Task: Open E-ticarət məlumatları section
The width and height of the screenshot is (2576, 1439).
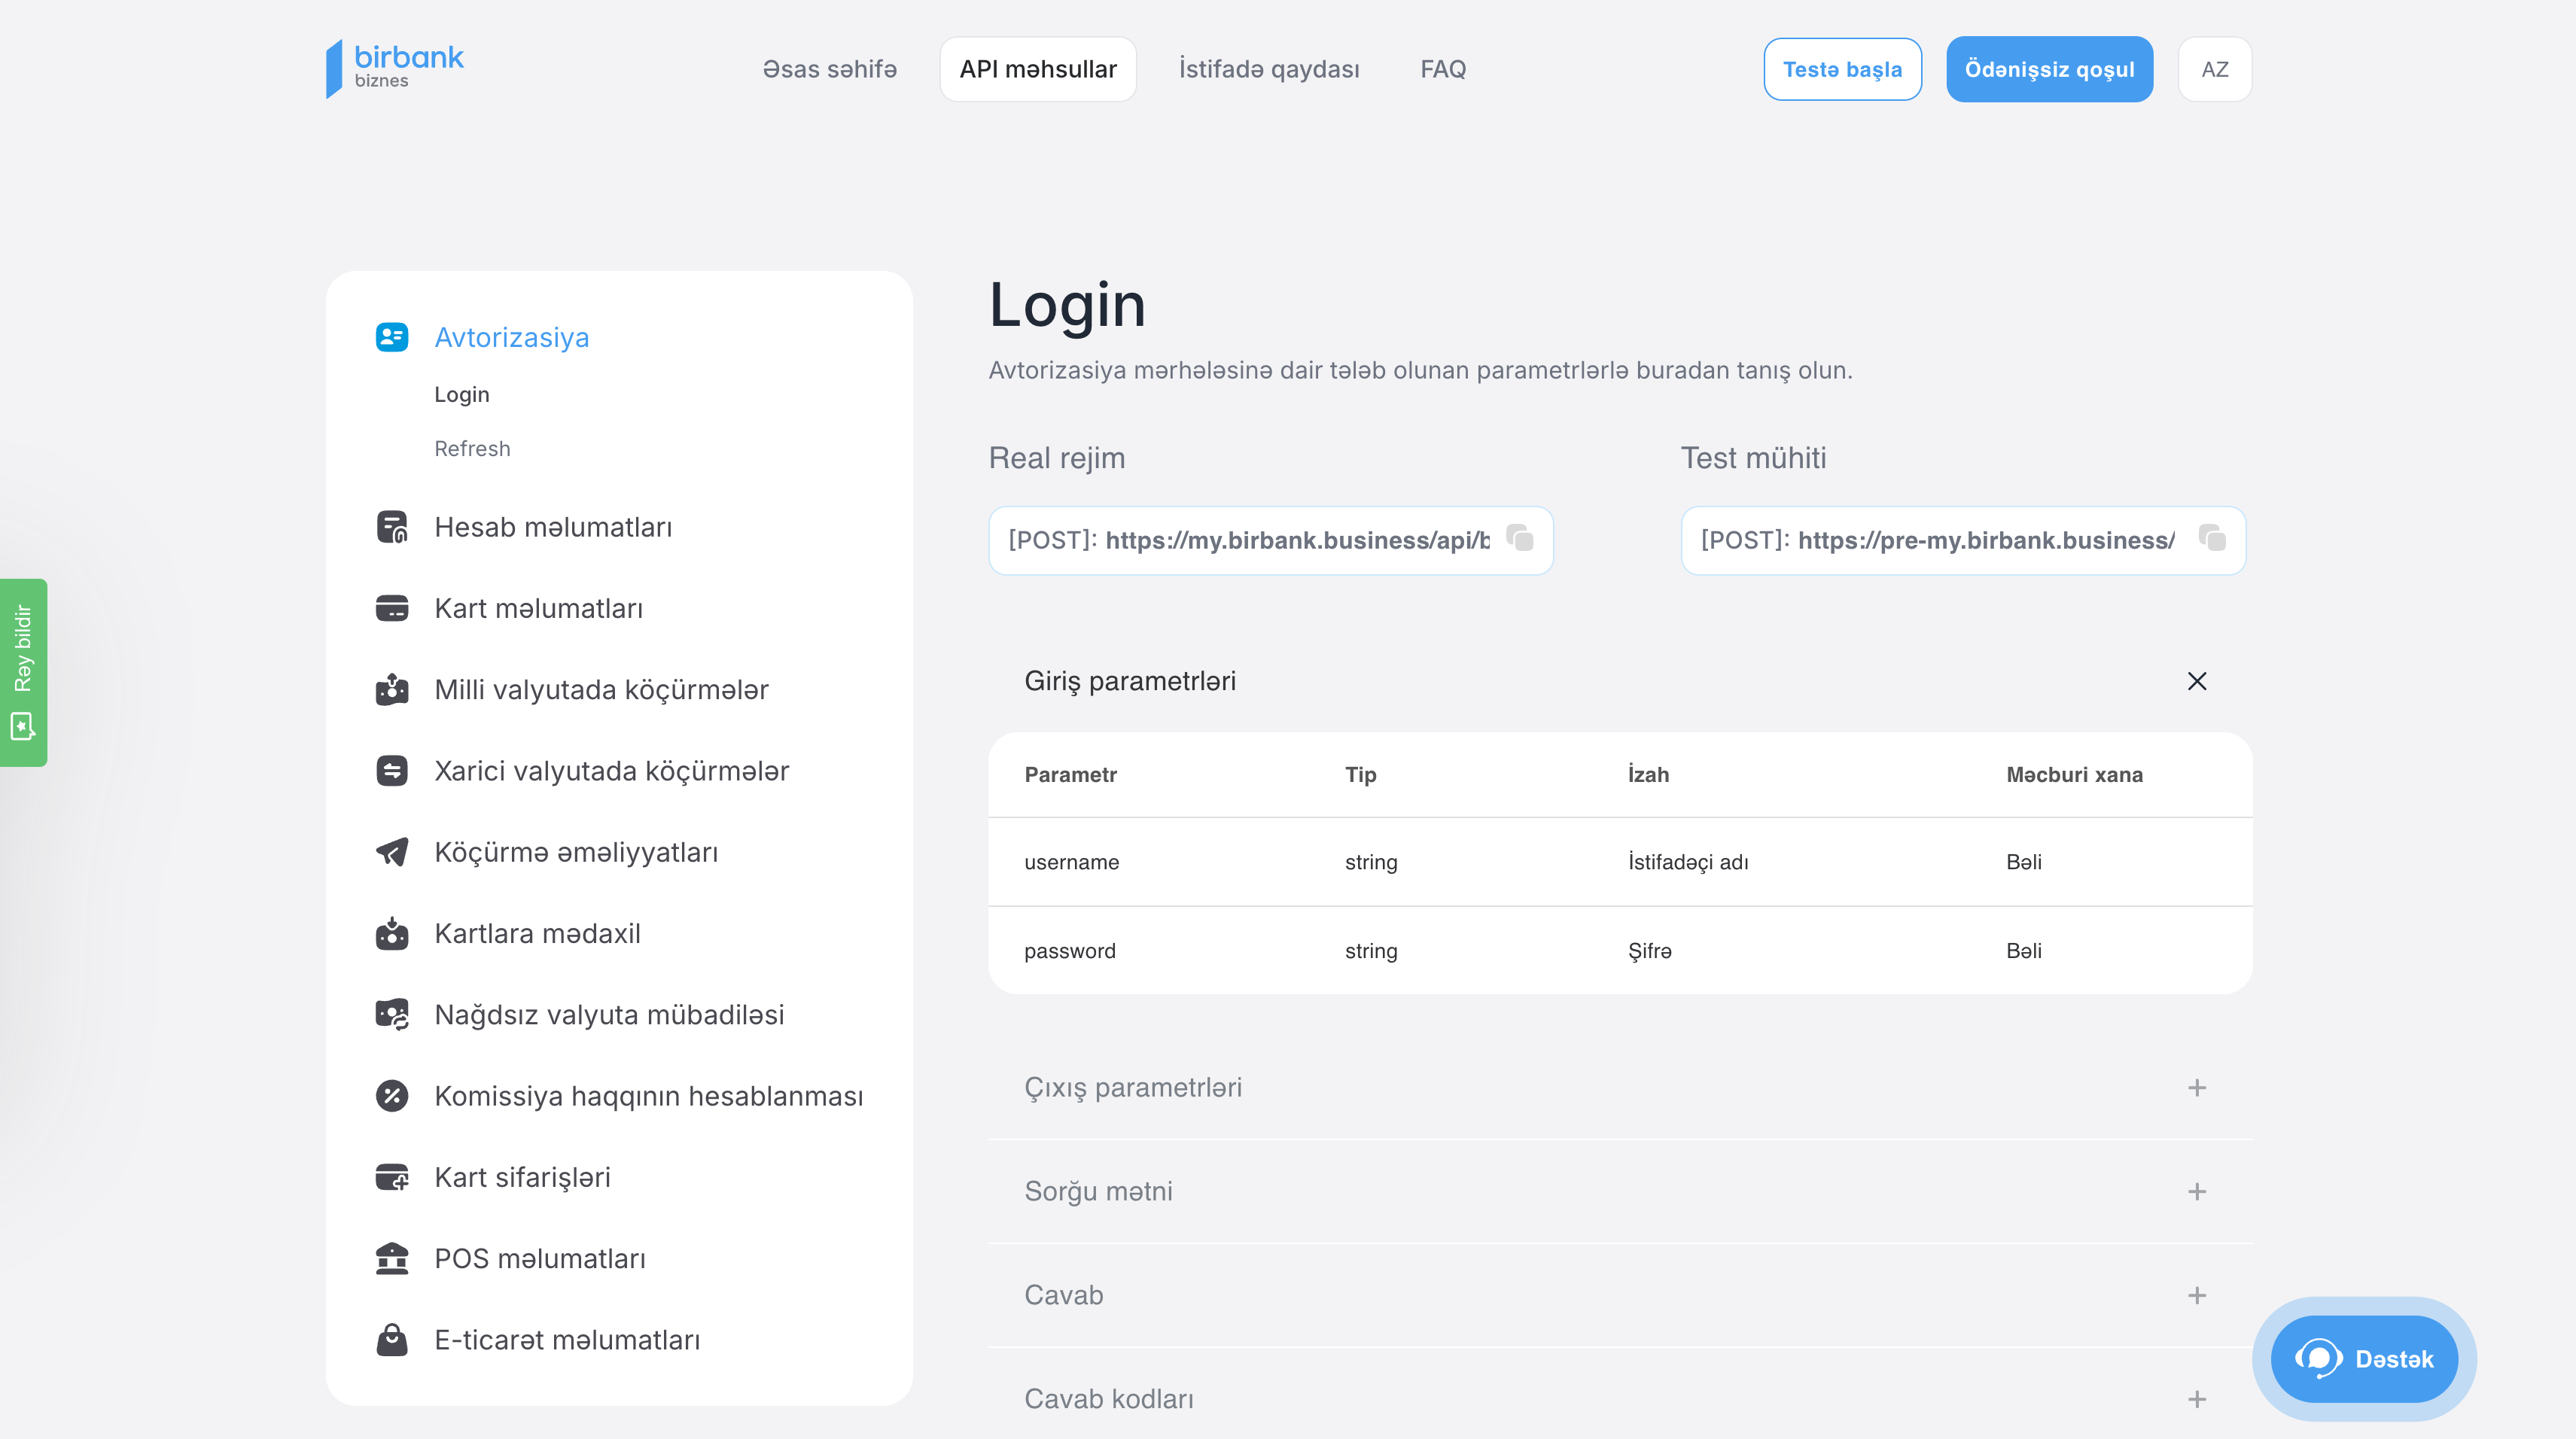Action: 567,1339
